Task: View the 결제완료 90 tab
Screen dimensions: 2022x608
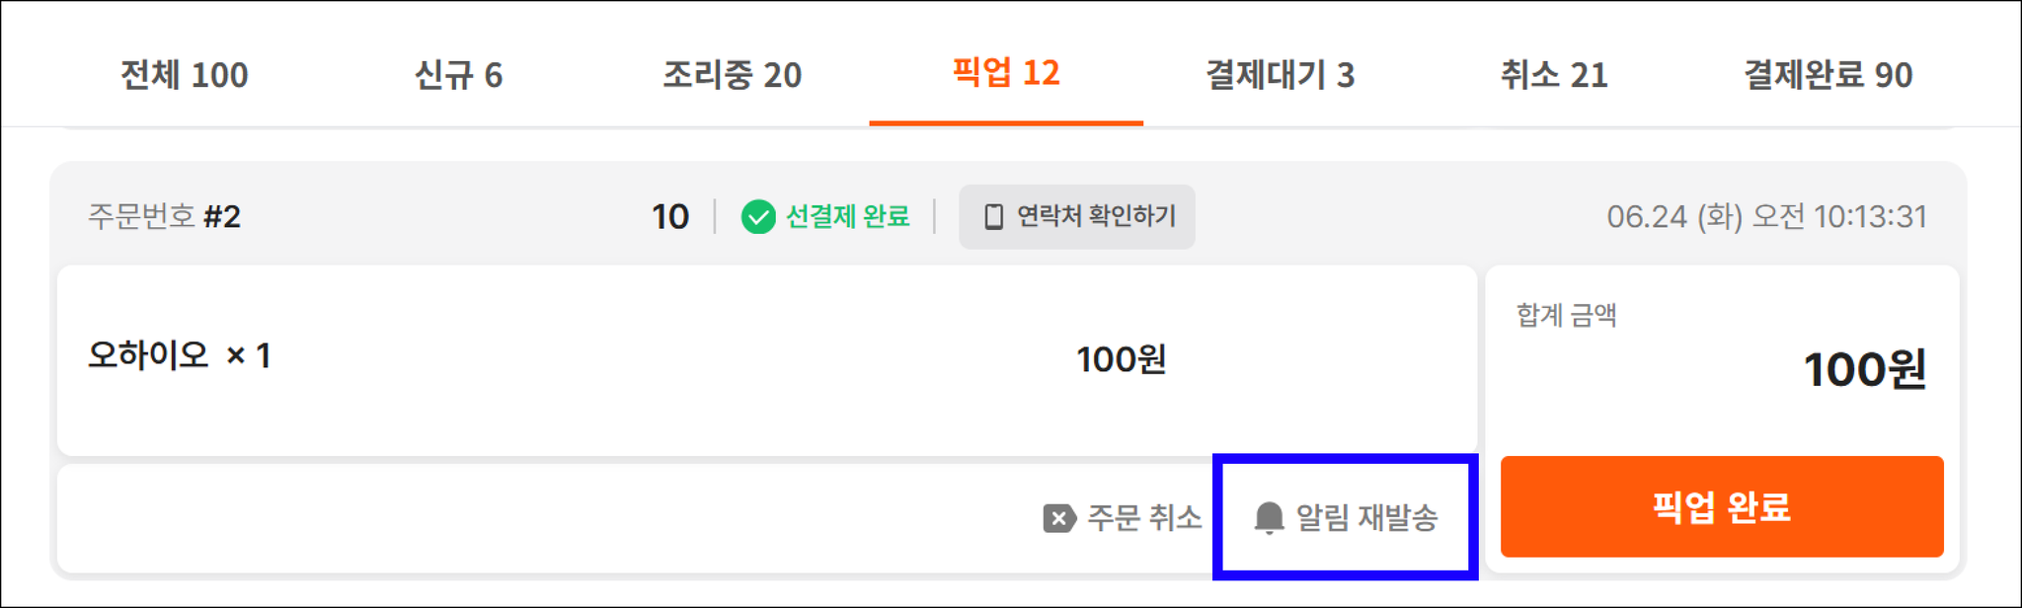Action: 1828,75
